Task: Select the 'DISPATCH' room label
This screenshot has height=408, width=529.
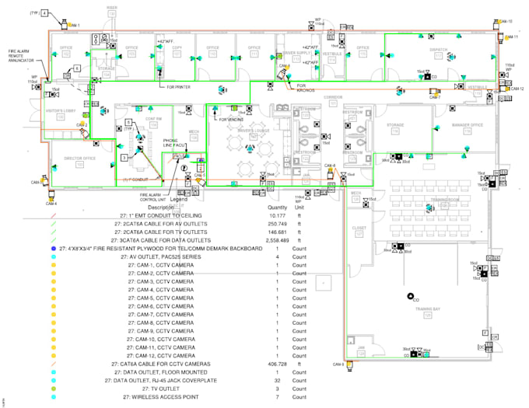Action: coord(438,50)
